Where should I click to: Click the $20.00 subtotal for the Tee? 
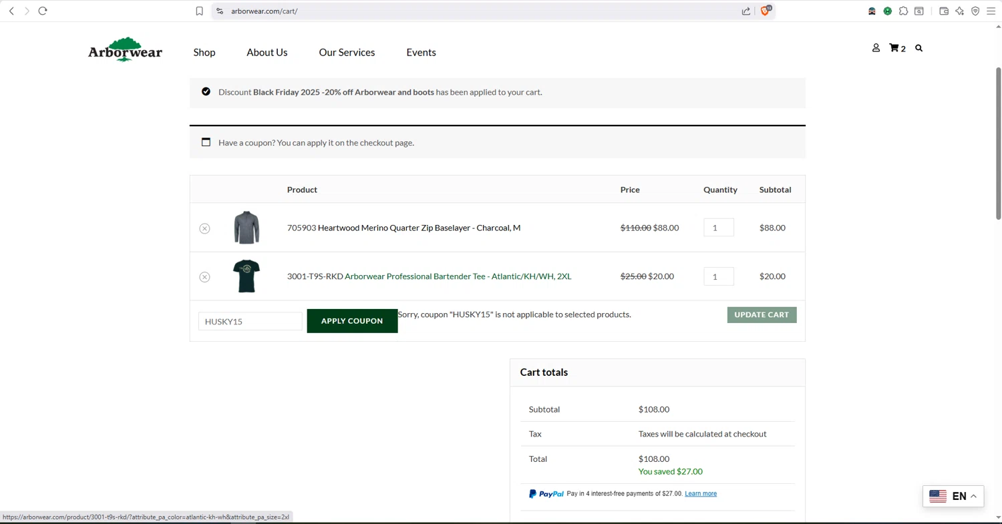772,276
